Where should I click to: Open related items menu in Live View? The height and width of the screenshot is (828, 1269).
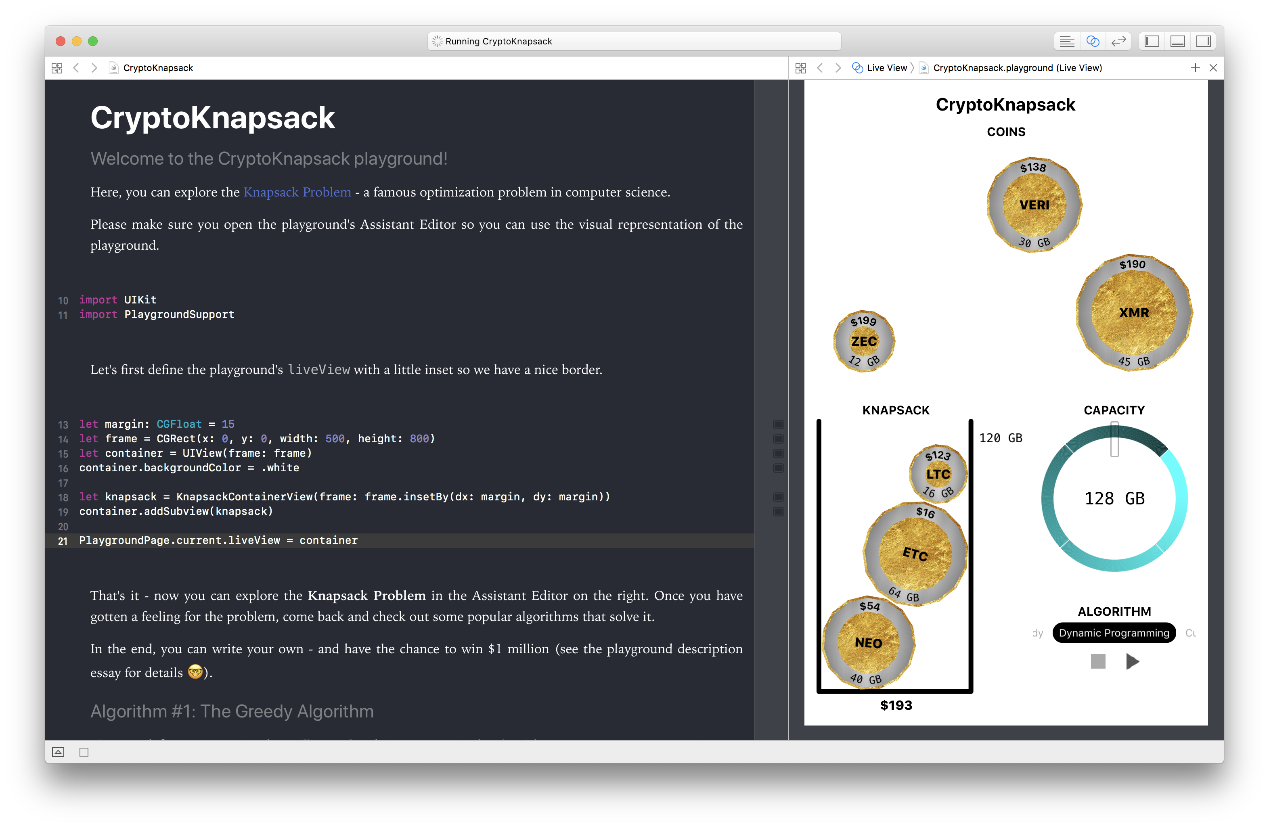click(800, 68)
